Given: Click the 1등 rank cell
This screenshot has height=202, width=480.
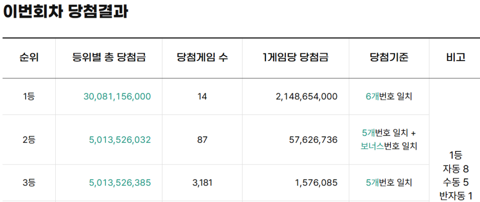Looking at the screenshot, I should coord(29,97).
